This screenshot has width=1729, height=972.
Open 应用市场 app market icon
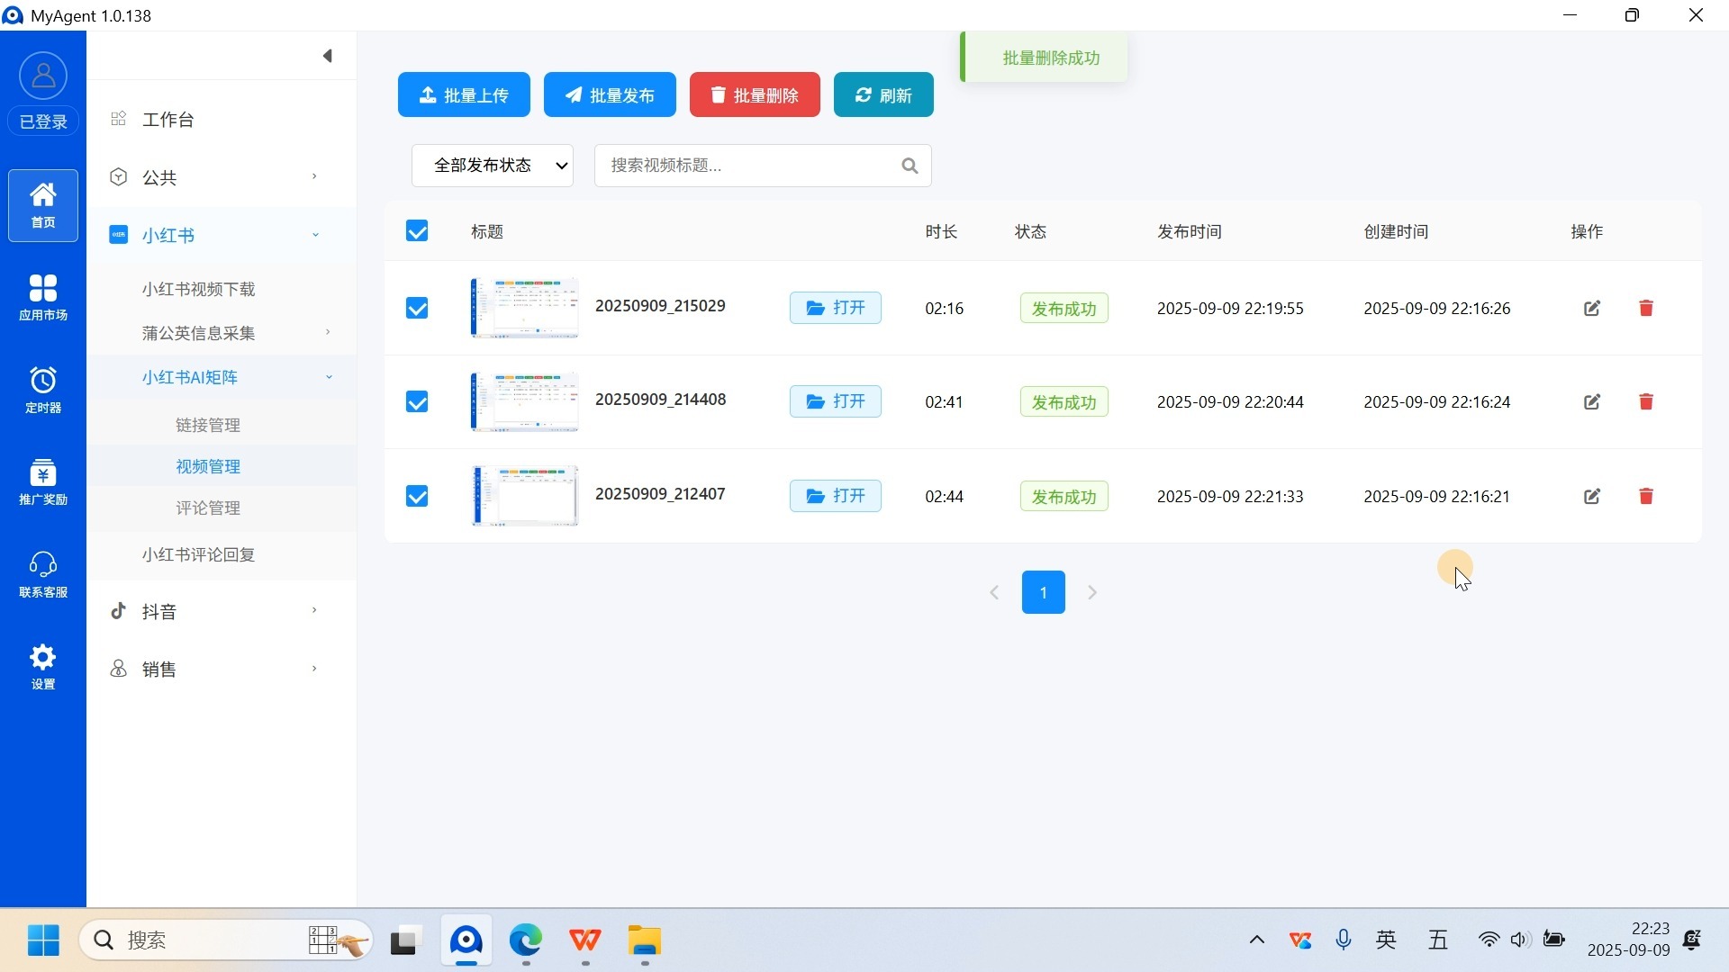[43, 298]
